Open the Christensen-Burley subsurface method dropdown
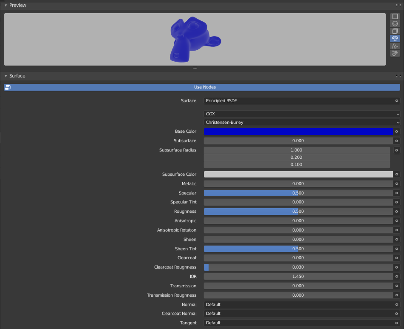Screen dimensions: 404x329 coord(302,122)
